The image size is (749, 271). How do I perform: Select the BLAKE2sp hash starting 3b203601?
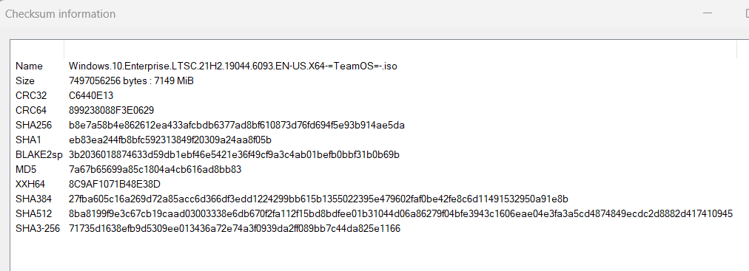click(x=234, y=155)
